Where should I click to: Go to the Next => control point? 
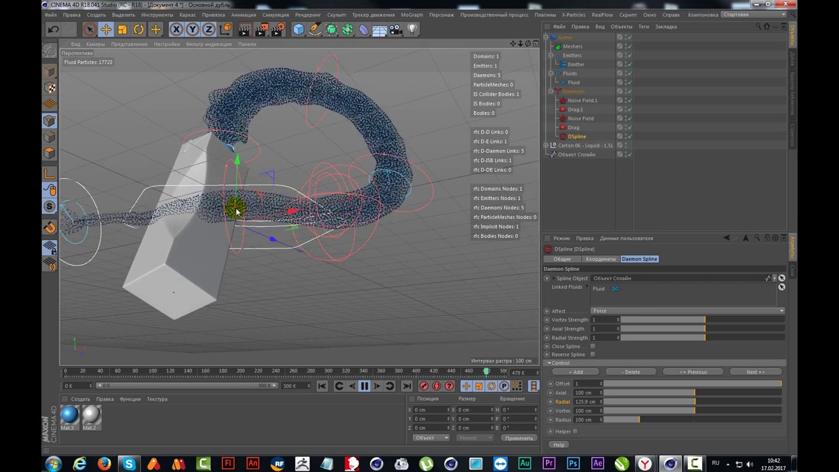(x=756, y=372)
